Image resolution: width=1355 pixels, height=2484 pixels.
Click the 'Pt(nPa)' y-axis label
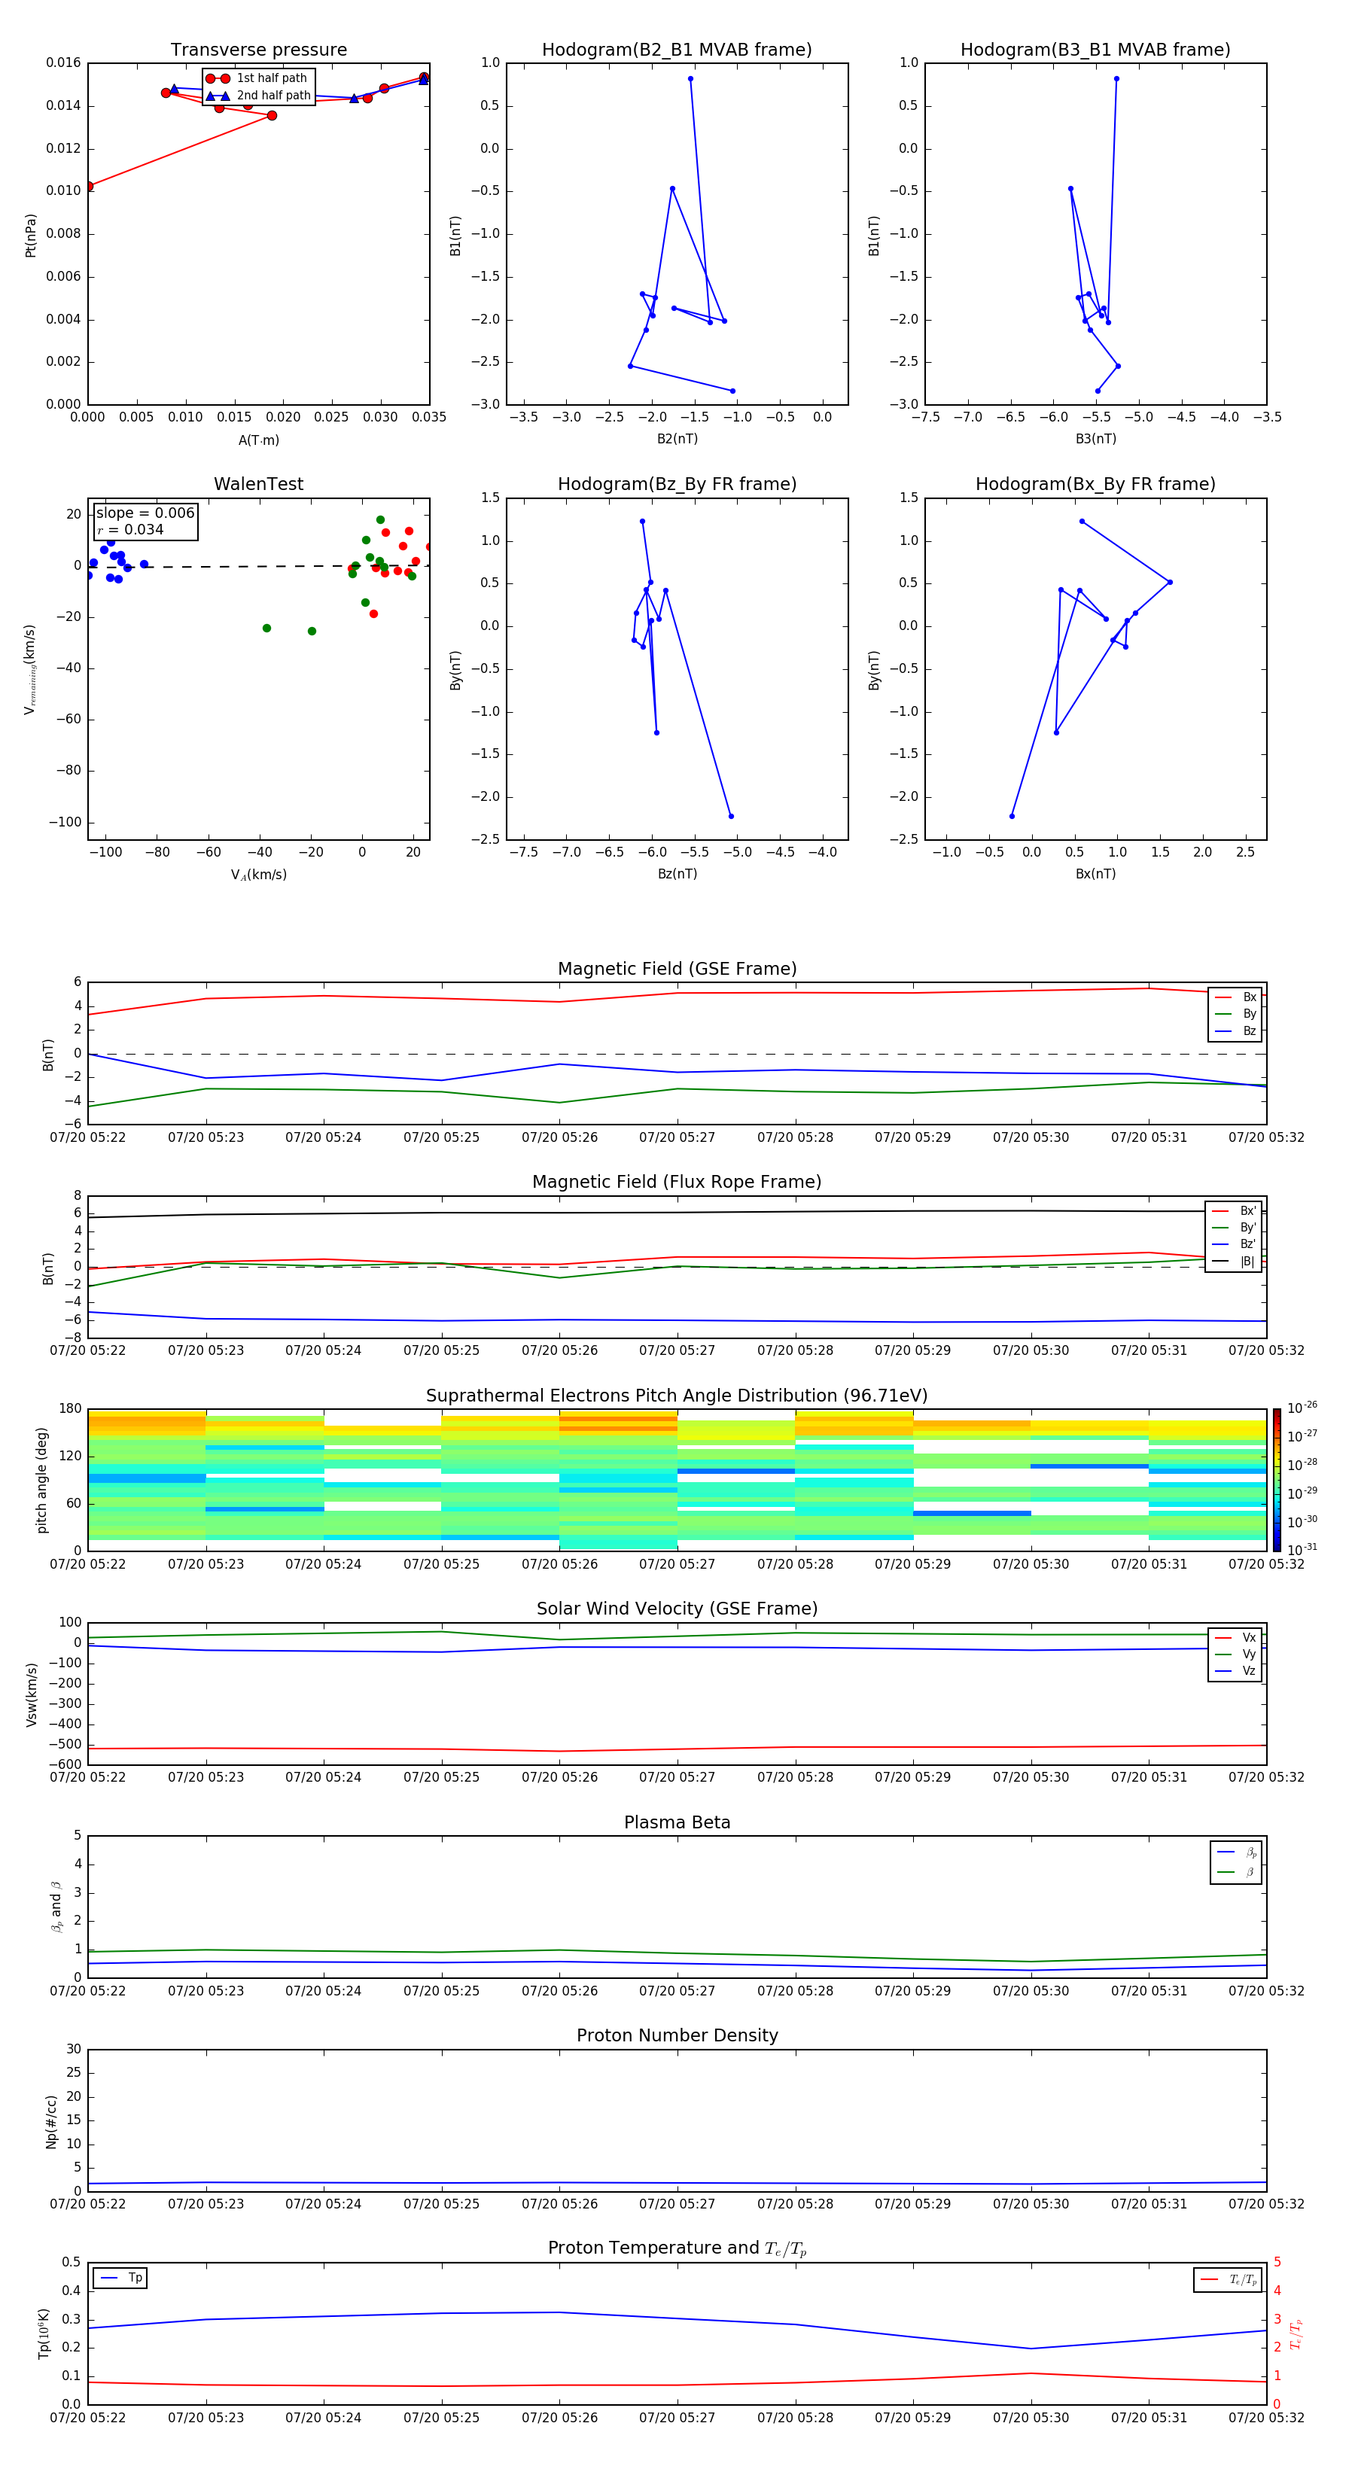[31, 236]
